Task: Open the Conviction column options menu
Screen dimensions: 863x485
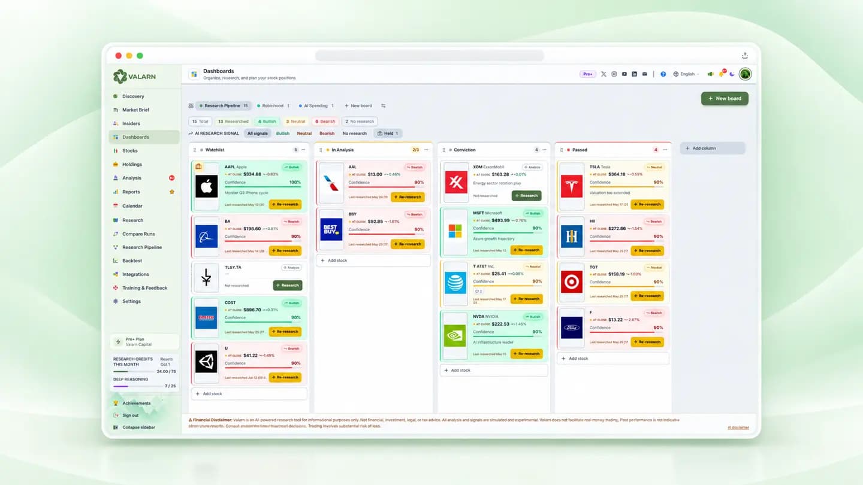Action: pos(545,150)
